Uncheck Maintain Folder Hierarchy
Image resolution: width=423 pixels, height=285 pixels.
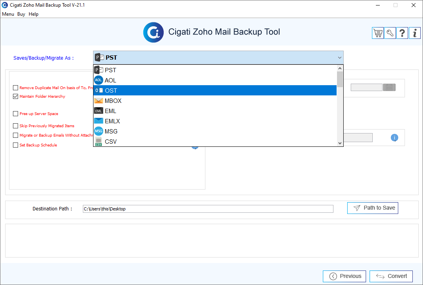coord(16,96)
